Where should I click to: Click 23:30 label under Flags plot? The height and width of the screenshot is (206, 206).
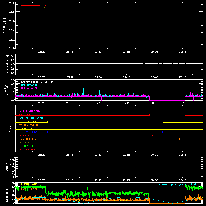(x=98, y=155)
